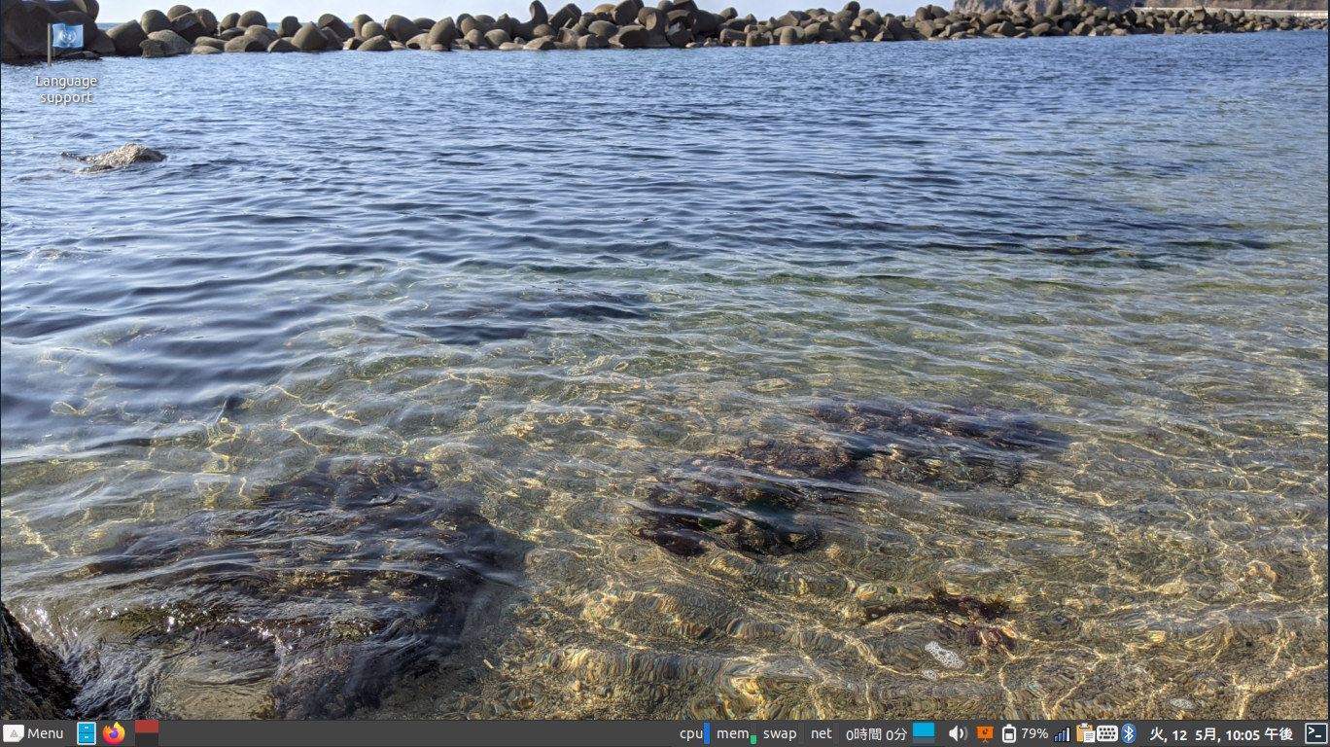
Task: Click the blue desktop applet icon
Action: pyautogui.click(x=924, y=732)
